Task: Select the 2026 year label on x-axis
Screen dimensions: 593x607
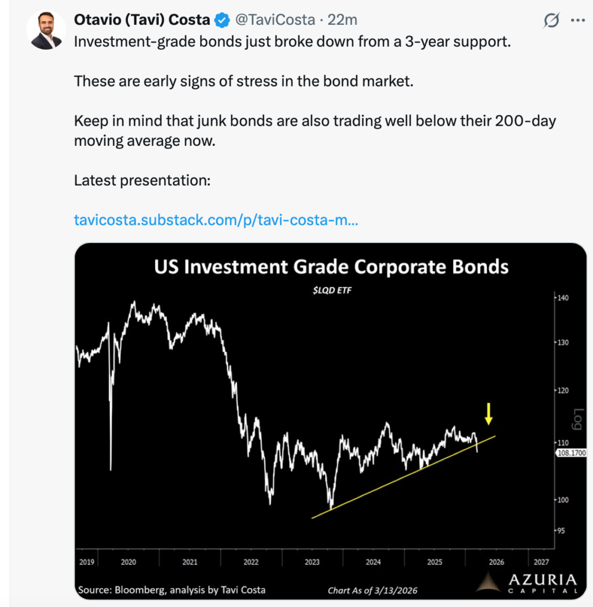Action: click(496, 561)
